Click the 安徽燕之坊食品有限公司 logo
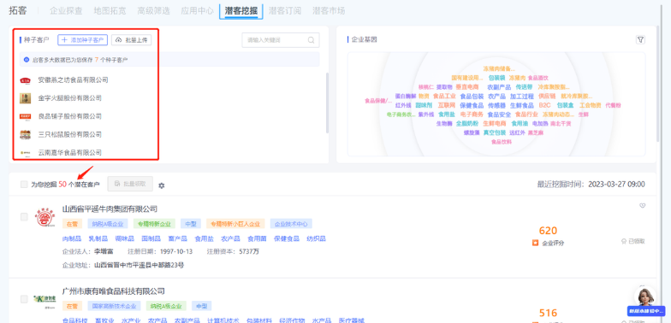 click(x=26, y=80)
